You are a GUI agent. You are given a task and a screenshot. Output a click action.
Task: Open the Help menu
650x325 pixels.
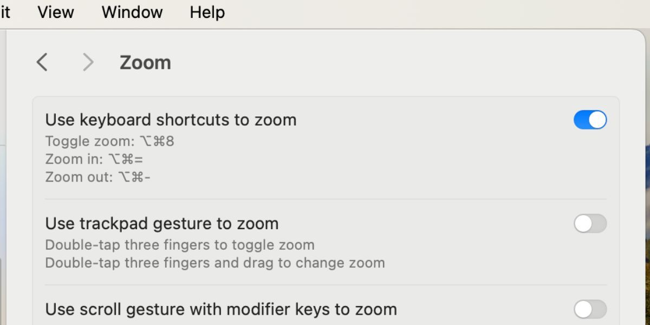207,12
